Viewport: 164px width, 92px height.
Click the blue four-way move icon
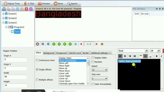[x=76, y=44]
